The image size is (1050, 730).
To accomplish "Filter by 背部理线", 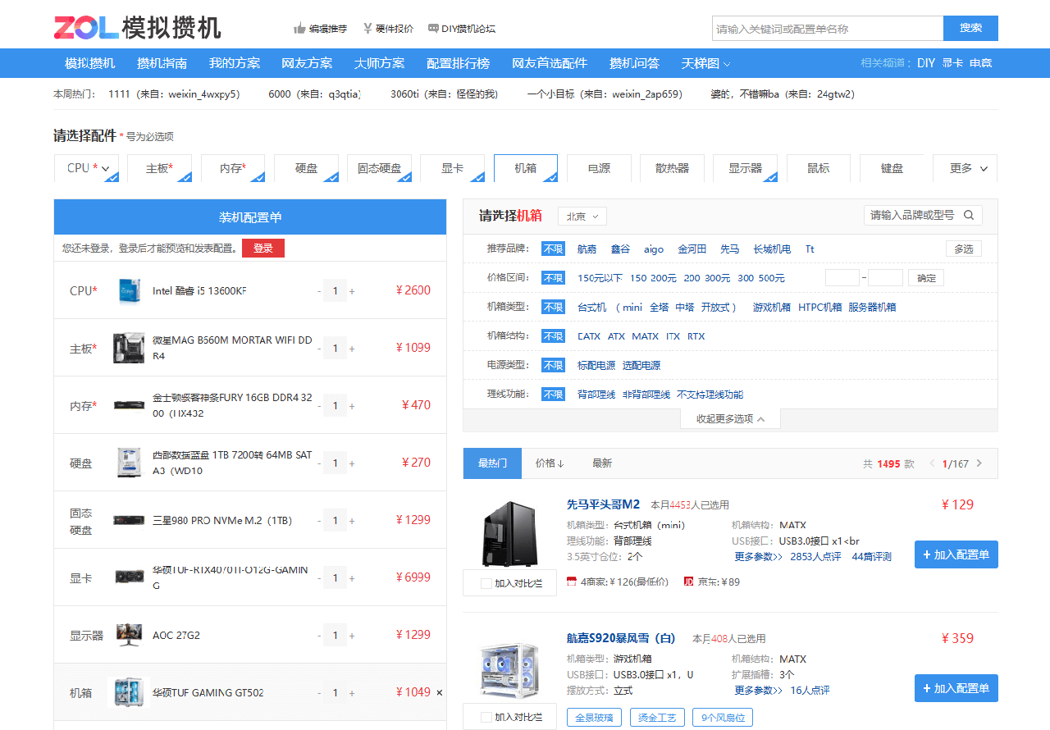I will pyautogui.click(x=596, y=395).
